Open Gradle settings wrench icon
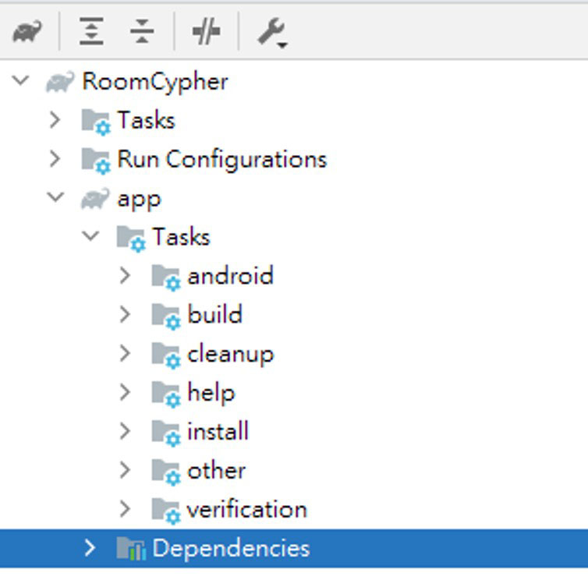 (271, 33)
